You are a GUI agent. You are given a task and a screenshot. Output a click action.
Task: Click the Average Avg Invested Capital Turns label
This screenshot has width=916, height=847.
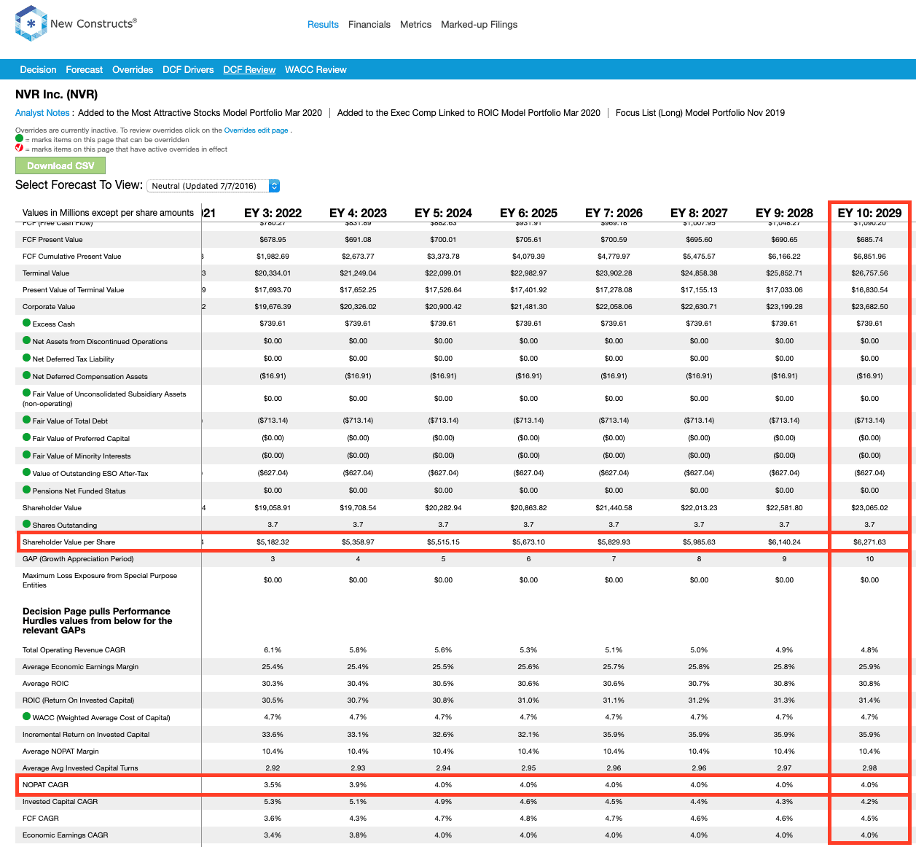[x=80, y=768]
